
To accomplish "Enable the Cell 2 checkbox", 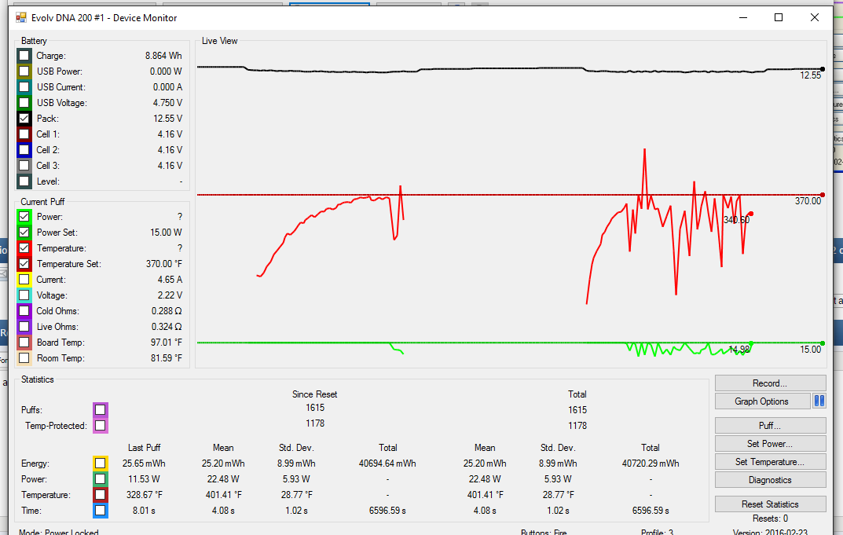I will pos(24,150).
